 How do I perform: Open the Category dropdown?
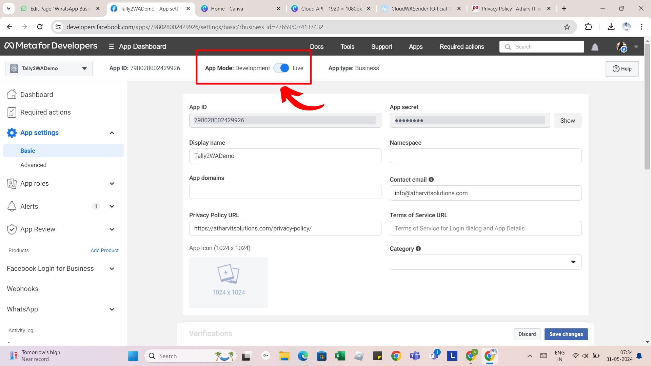click(x=486, y=262)
